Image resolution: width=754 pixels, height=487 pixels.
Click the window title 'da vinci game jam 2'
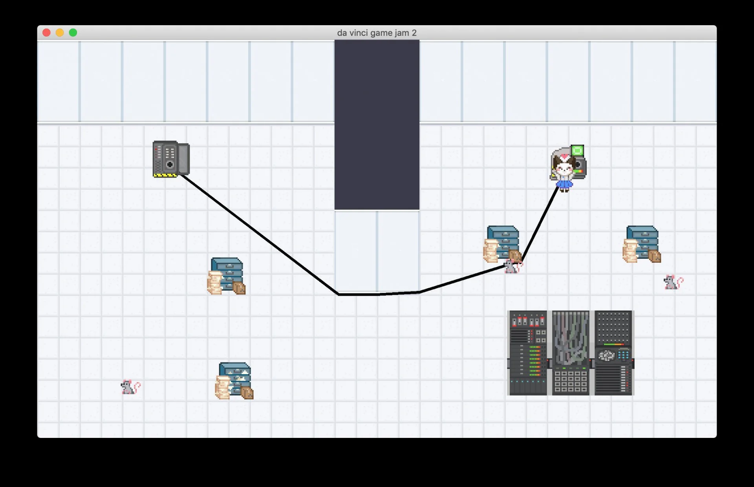pos(377,33)
